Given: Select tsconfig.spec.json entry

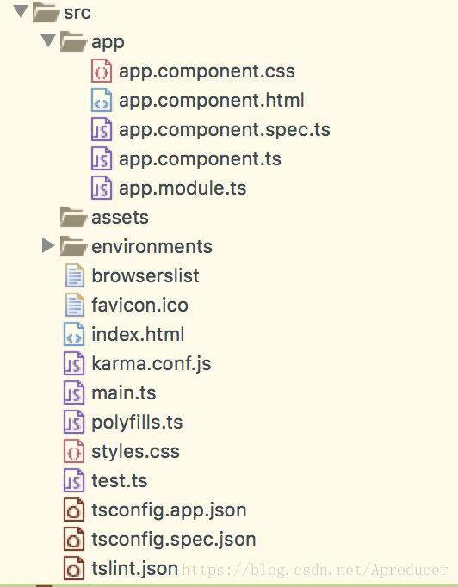Looking at the screenshot, I should [174, 540].
